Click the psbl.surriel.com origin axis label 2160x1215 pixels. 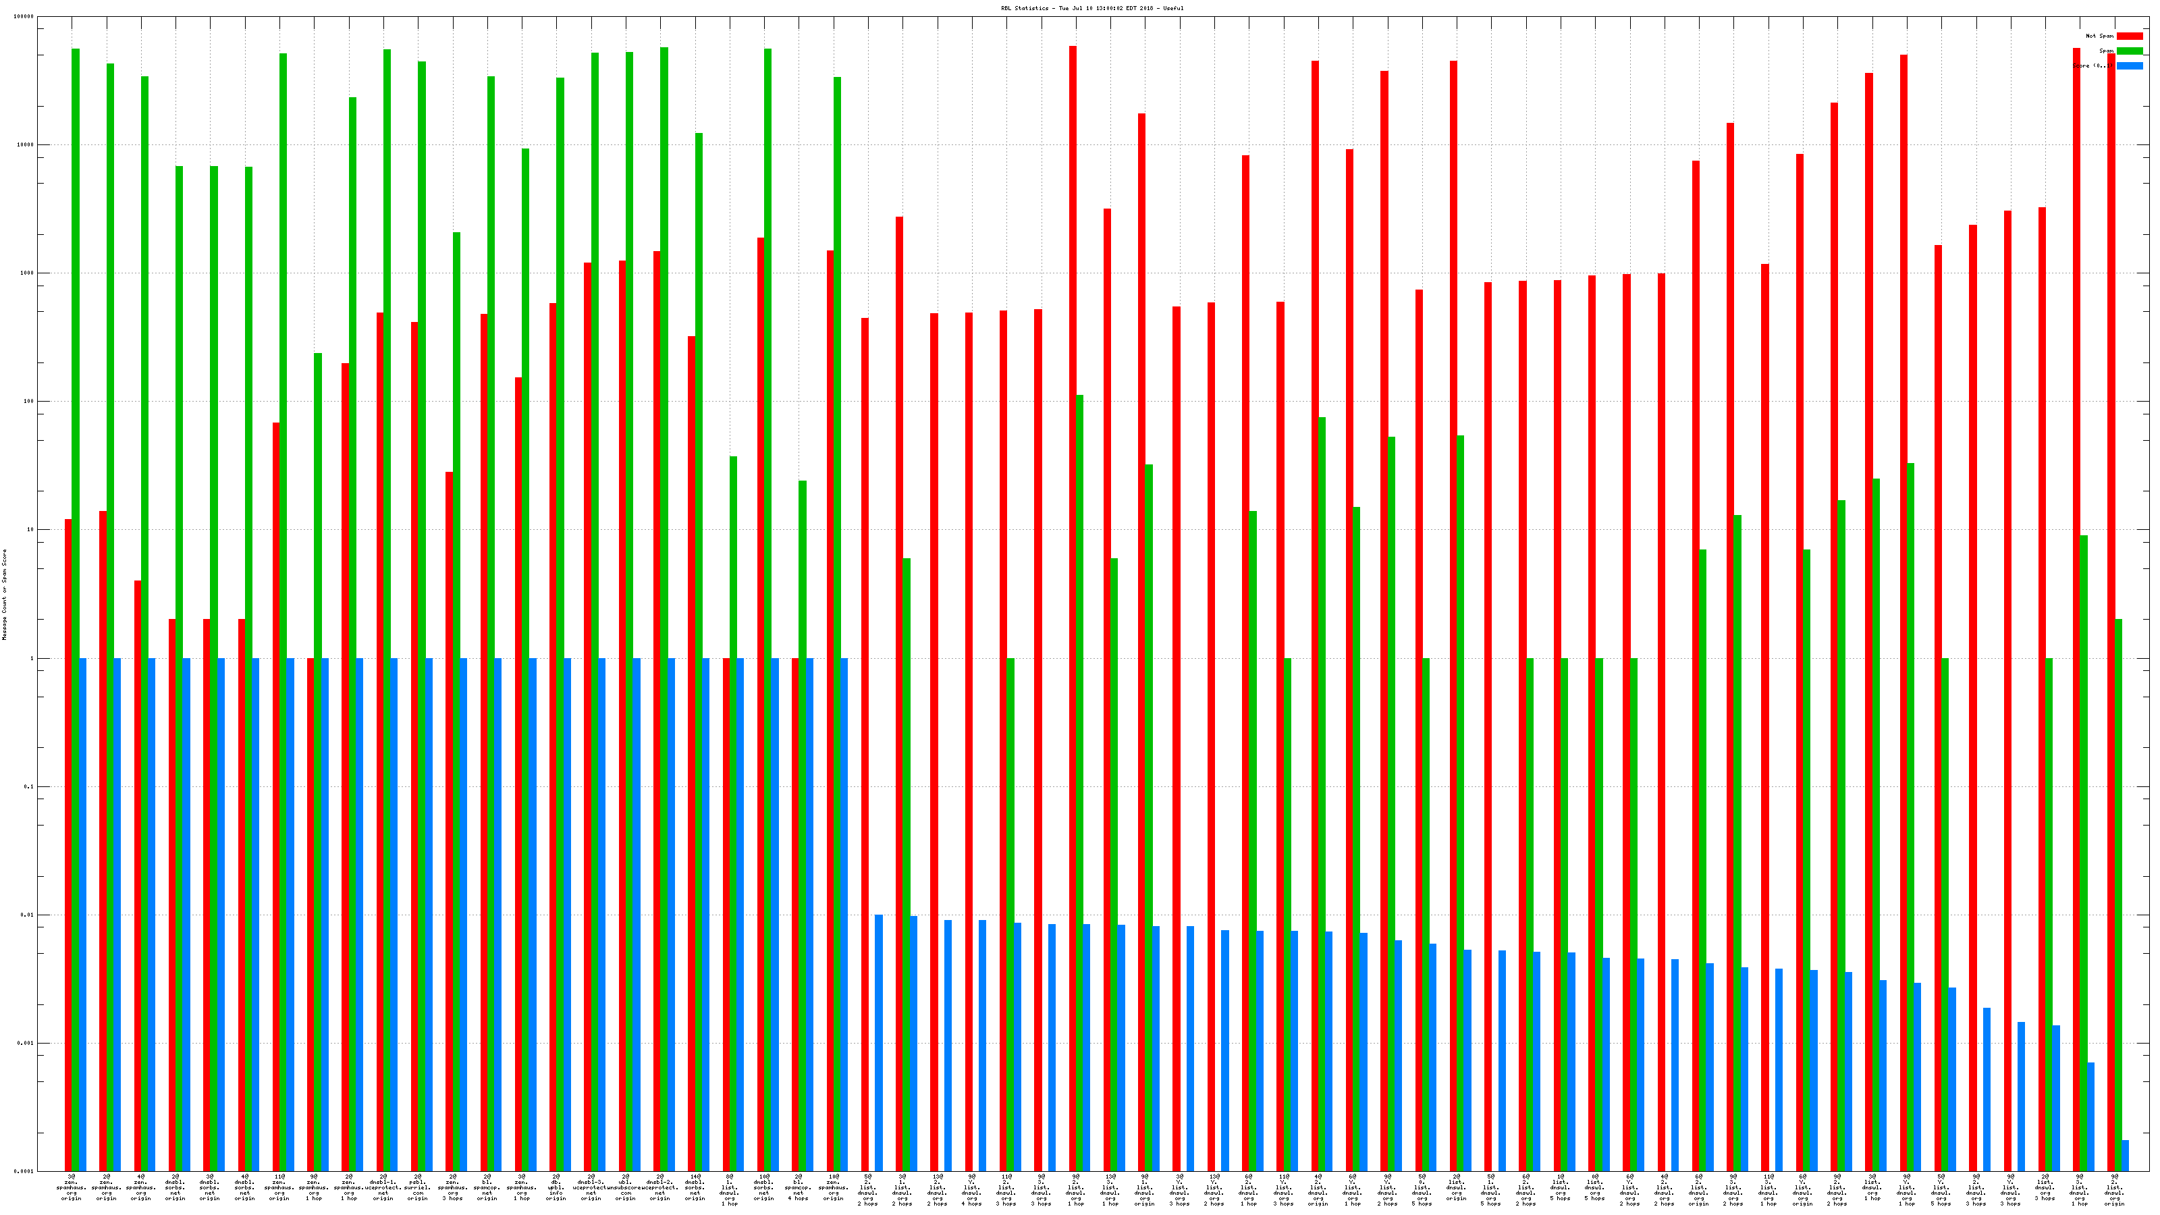pyautogui.click(x=418, y=1189)
